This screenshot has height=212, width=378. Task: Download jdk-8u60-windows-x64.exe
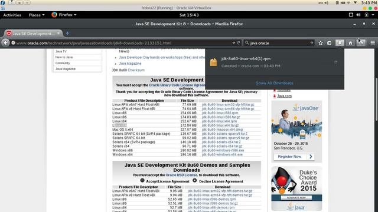click(x=222, y=154)
